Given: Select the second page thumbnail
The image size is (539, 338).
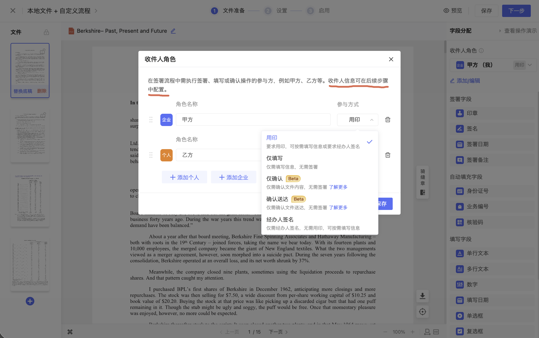Looking at the screenshot, I should click(30, 136).
